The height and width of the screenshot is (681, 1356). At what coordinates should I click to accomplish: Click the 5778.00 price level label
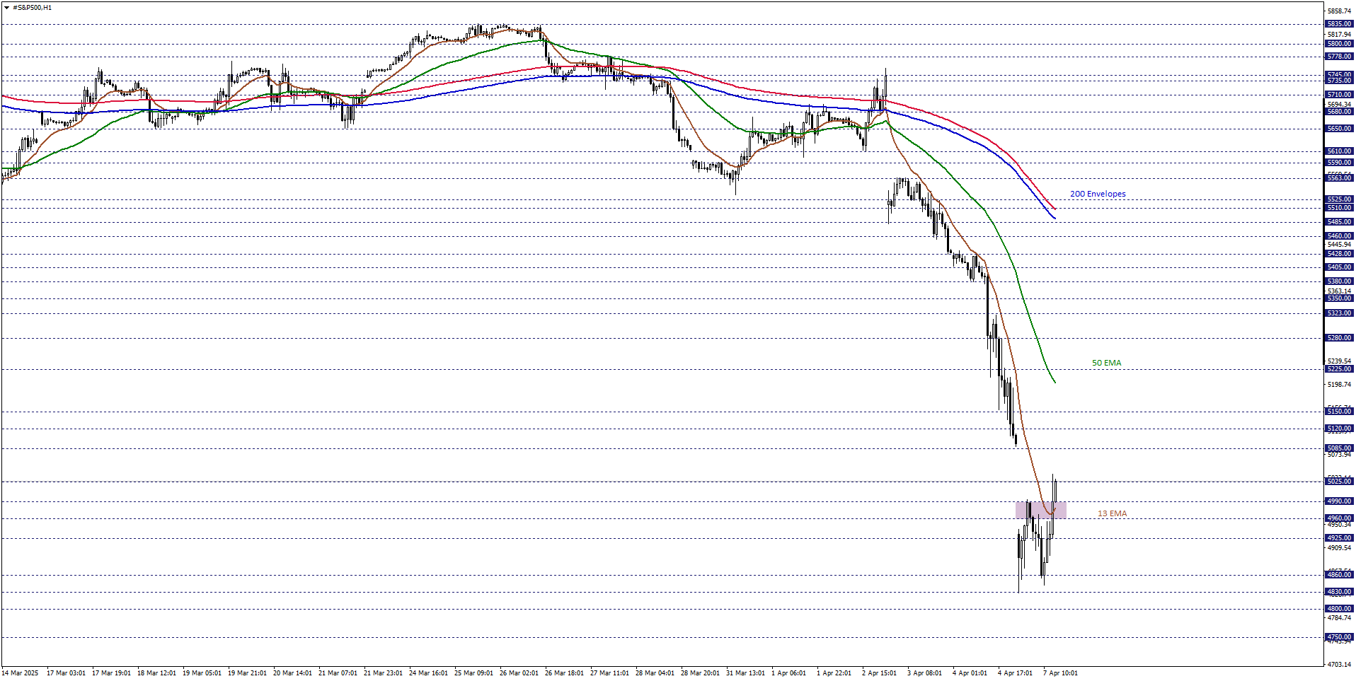click(x=1339, y=57)
